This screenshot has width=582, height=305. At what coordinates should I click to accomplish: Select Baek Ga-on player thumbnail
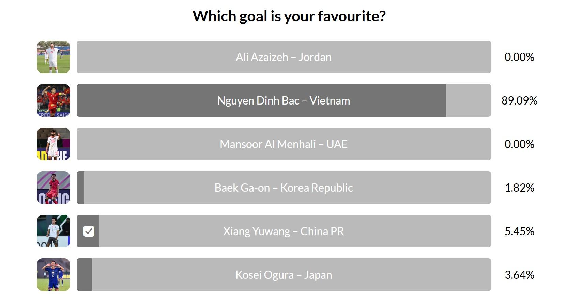click(53, 188)
